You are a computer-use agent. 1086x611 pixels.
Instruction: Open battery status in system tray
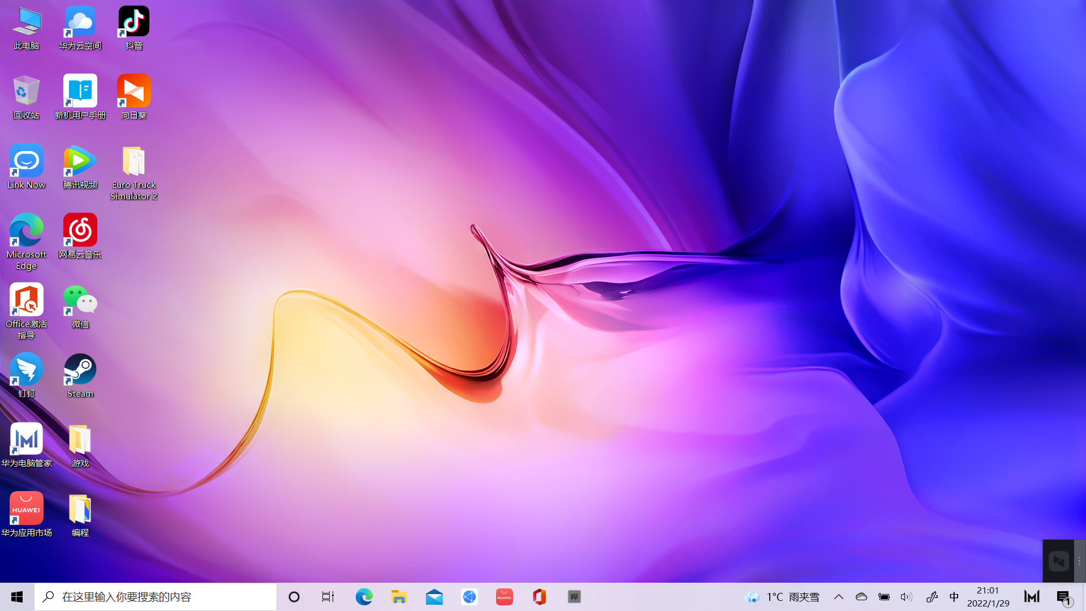(884, 597)
